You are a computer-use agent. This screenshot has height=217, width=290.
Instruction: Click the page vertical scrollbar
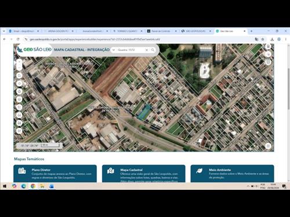(289, 89)
